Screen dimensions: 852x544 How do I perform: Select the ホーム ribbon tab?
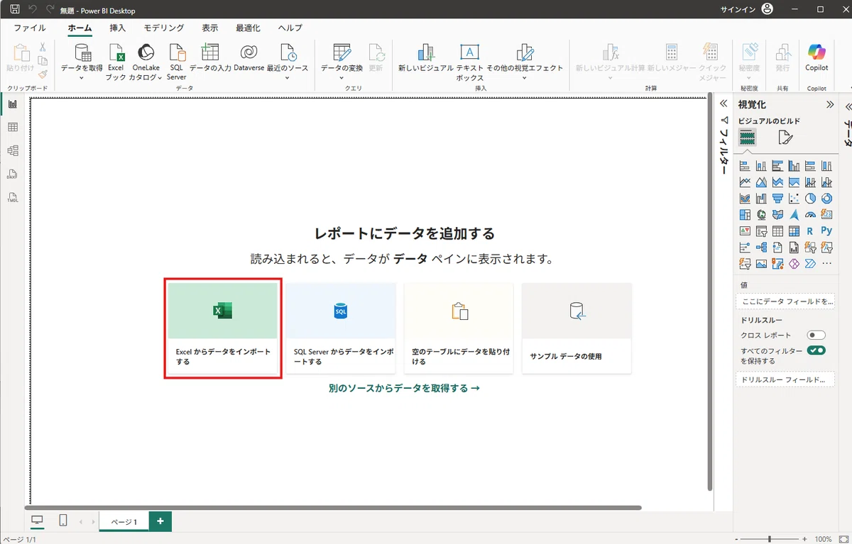[x=80, y=28]
